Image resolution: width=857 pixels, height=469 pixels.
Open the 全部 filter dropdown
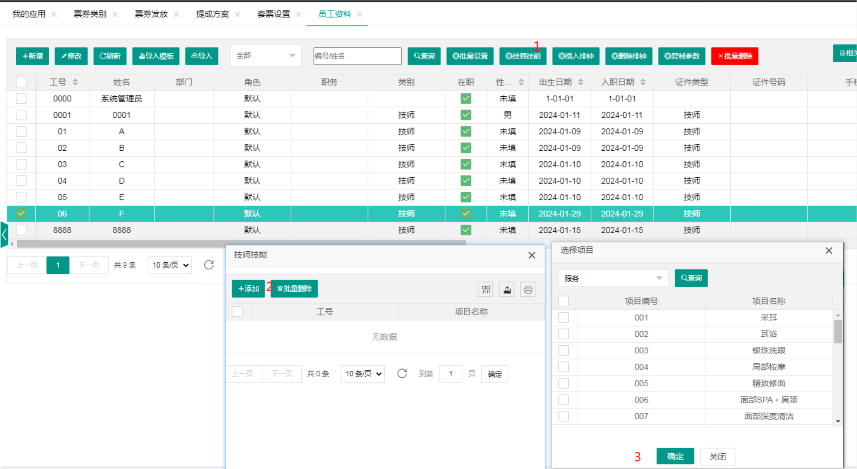click(x=266, y=56)
